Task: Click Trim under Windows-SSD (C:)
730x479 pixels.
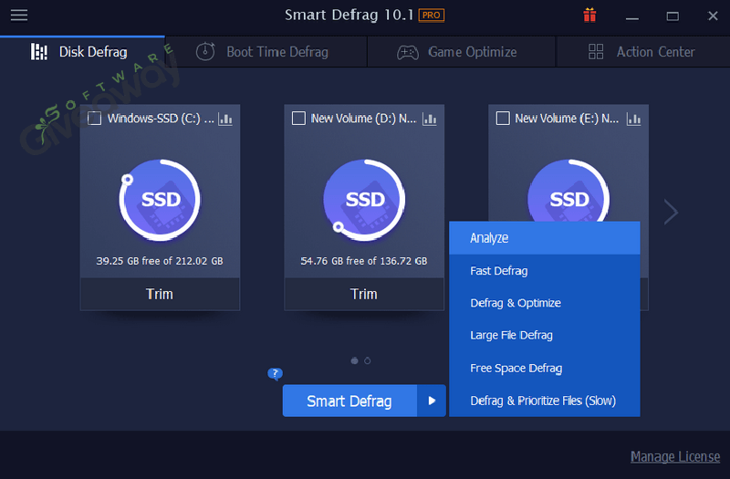Action: (160, 294)
